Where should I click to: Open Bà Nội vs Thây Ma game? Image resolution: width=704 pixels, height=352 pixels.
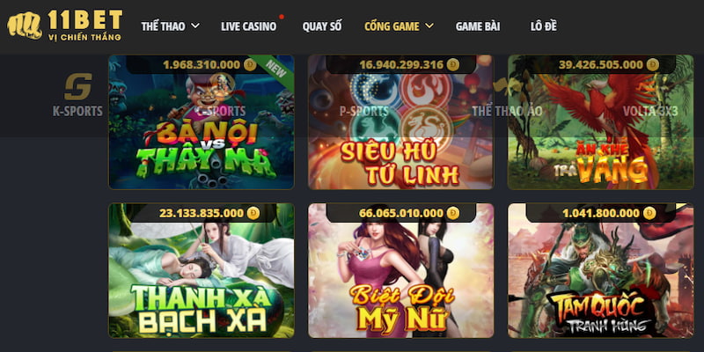pyautogui.click(x=202, y=122)
